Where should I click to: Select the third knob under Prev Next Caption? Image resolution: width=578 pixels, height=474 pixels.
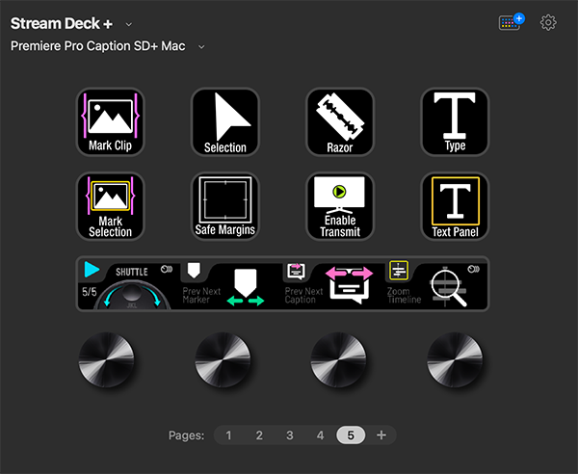click(x=339, y=359)
